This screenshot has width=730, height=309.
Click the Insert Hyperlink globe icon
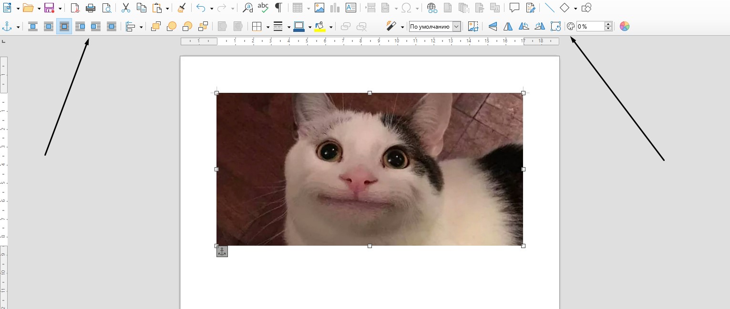point(432,8)
